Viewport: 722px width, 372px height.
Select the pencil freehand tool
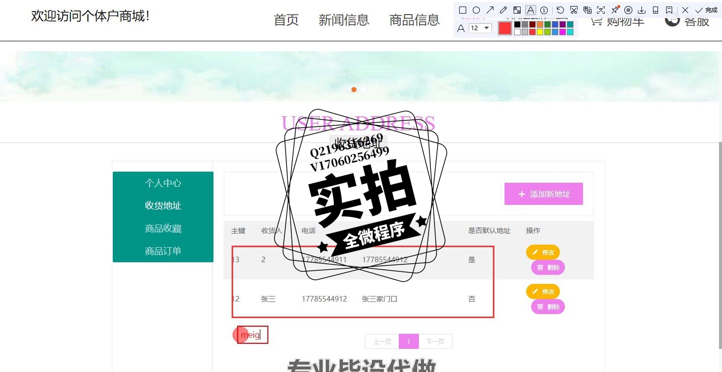point(503,10)
